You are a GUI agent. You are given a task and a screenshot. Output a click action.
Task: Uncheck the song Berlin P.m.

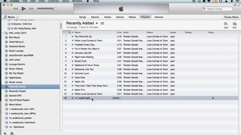[73, 90]
